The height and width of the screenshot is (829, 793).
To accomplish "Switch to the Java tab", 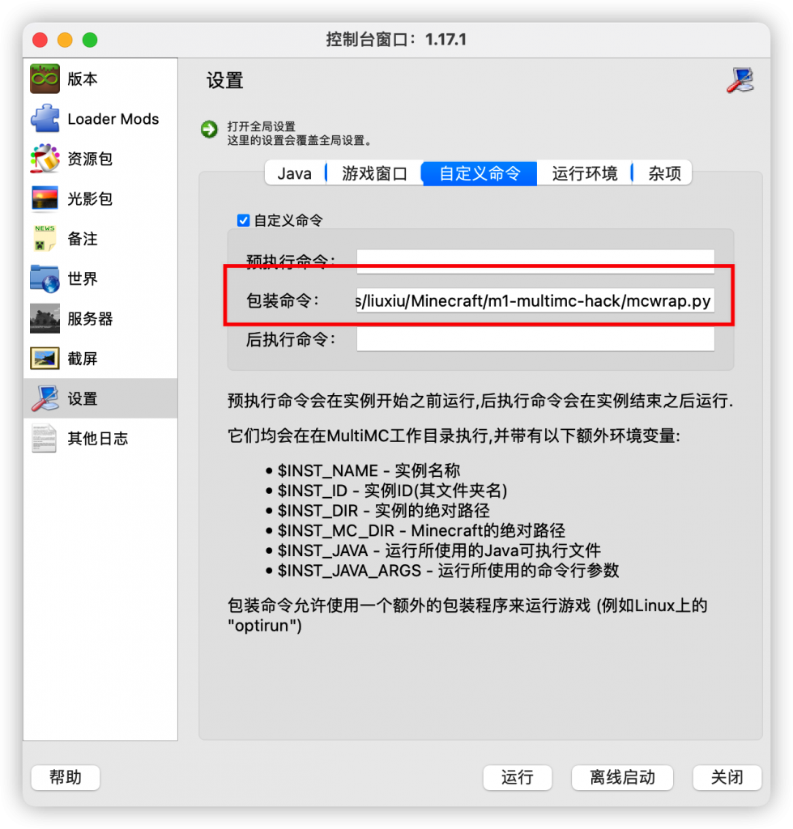I will (295, 173).
